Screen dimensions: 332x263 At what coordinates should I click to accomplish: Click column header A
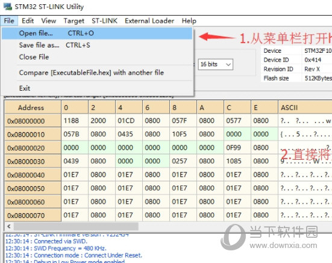coord(210,107)
